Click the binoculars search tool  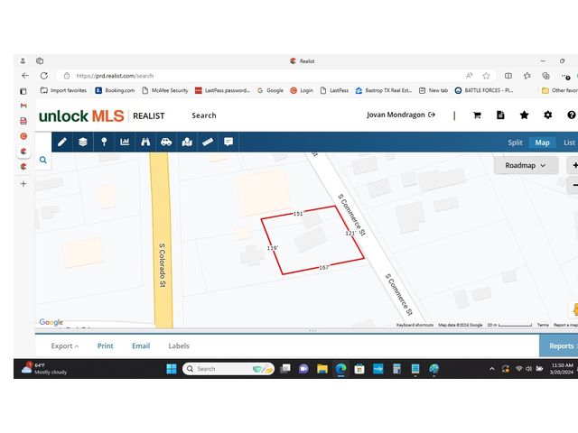[145, 142]
